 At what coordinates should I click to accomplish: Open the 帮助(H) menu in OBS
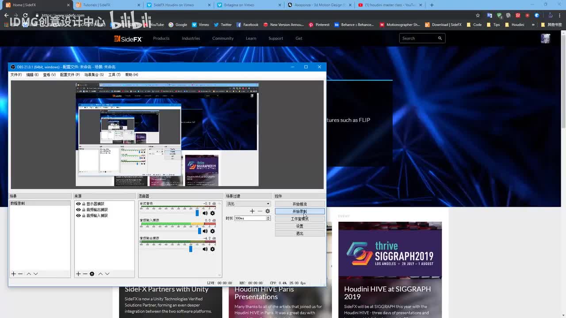(x=132, y=75)
